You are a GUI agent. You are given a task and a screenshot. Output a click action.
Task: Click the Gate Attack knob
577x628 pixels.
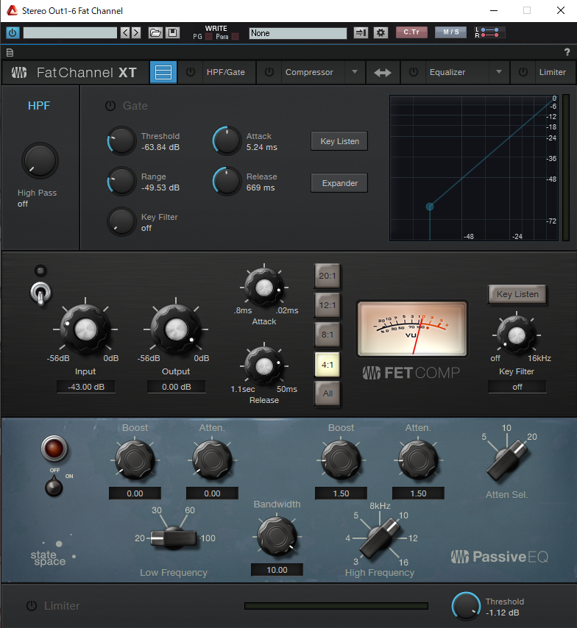coord(227,141)
